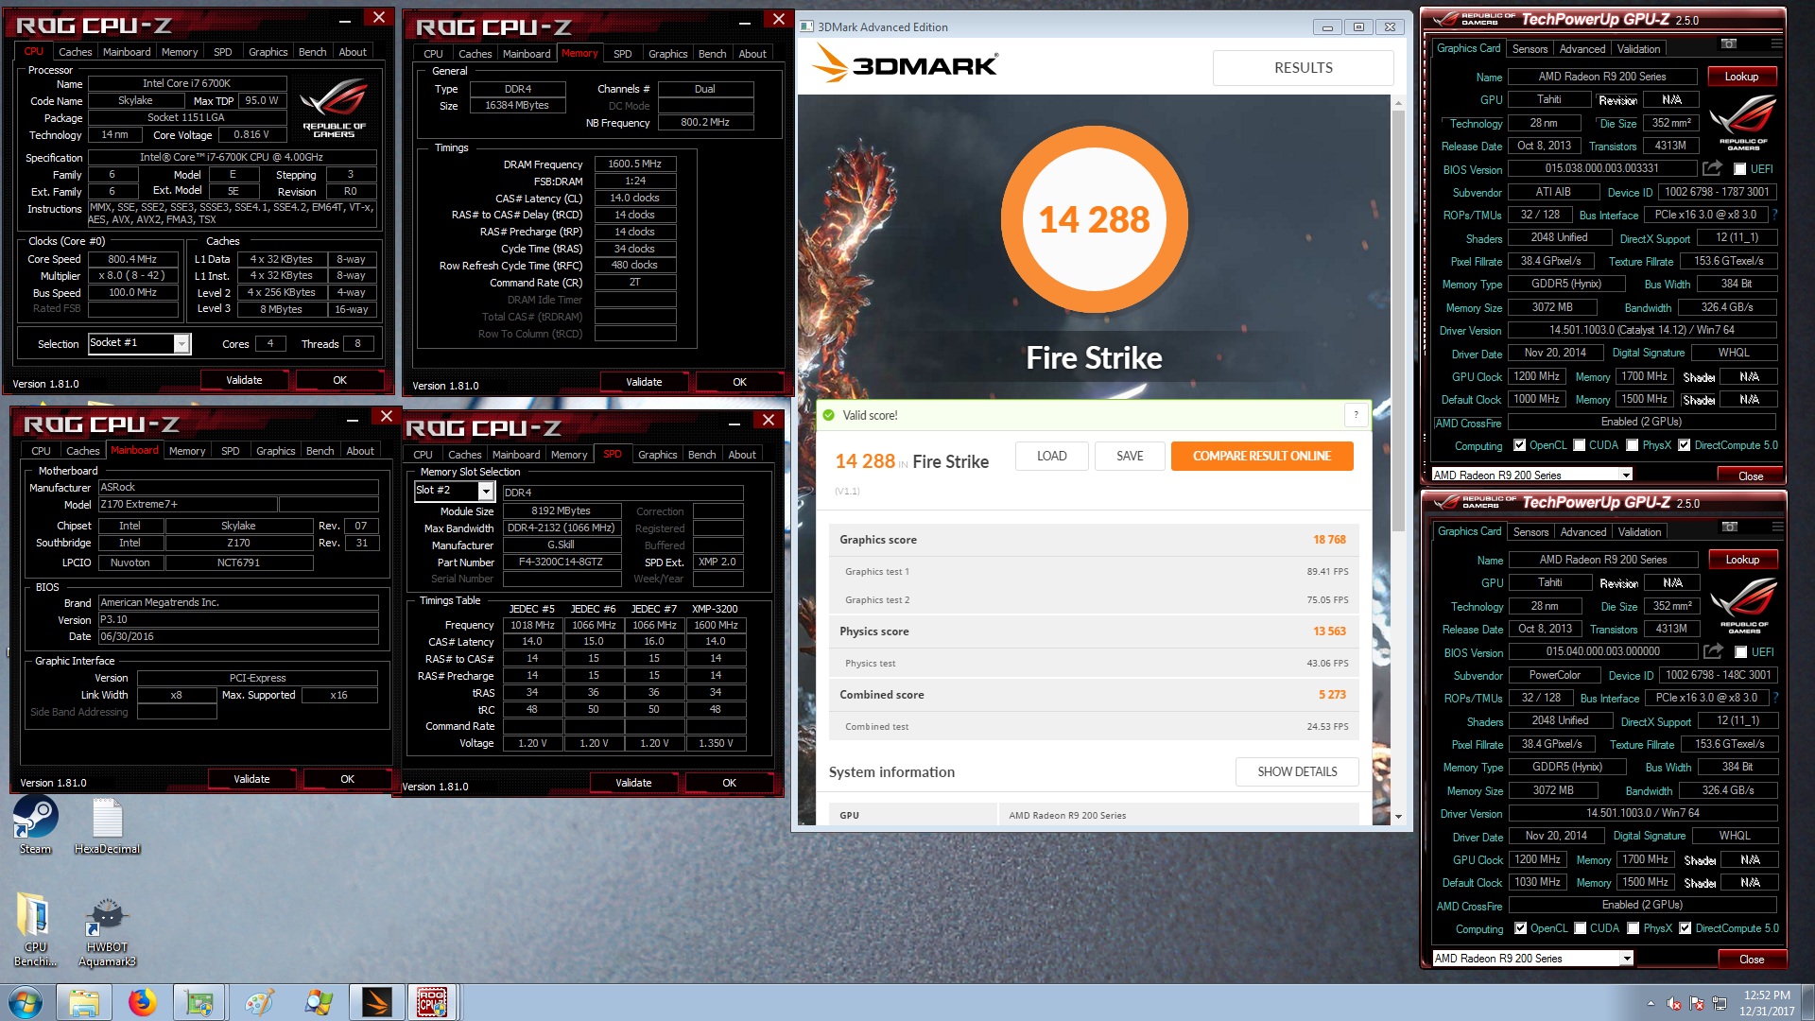
Task: Switch to GPU-Z graphics card taskbar icon
Action: (200, 1002)
